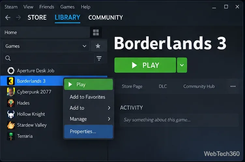Expand the Add to submenu
This screenshot has width=245, height=162.
[x=89, y=108]
